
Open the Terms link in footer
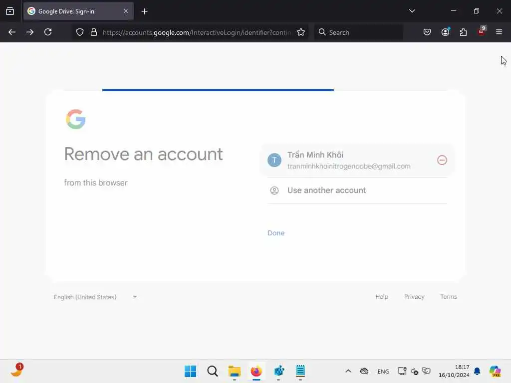coord(449,297)
